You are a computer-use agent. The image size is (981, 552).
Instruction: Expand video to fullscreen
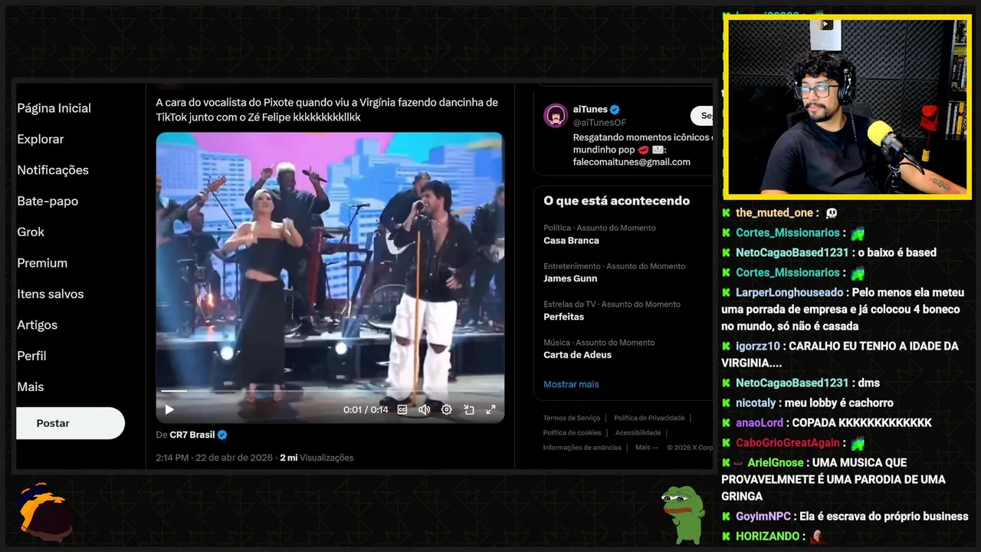[x=490, y=409]
